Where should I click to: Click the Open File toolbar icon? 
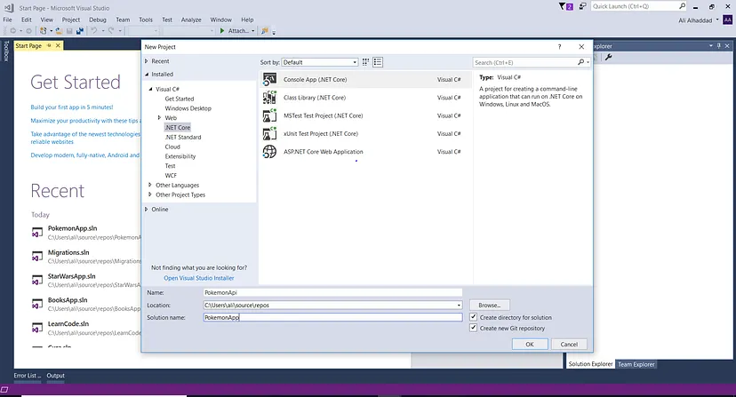pos(59,31)
